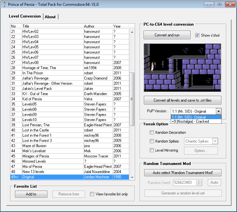This screenshot has height=212, width=237.
Task: Increment the Random Seed spinner
Action: point(199,181)
